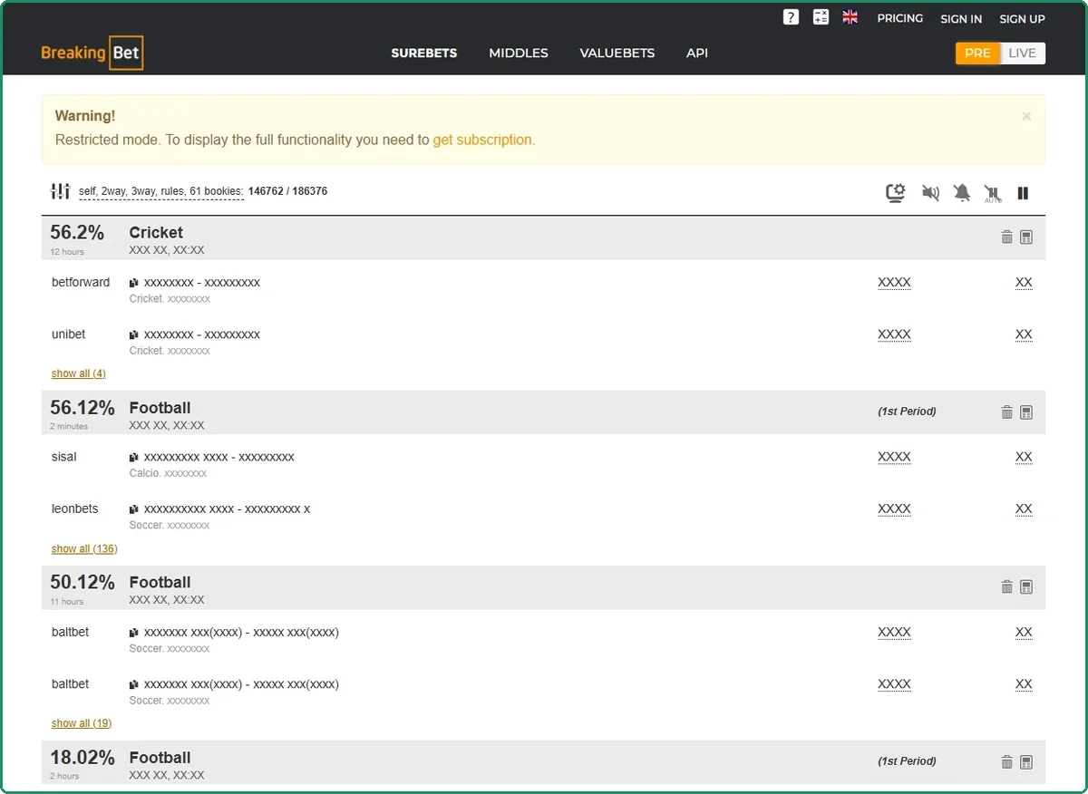The height and width of the screenshot is (794, 1088).
Task: Click XXXX market in unibet row
Action: pyautogui.click(x=894, y=334)
